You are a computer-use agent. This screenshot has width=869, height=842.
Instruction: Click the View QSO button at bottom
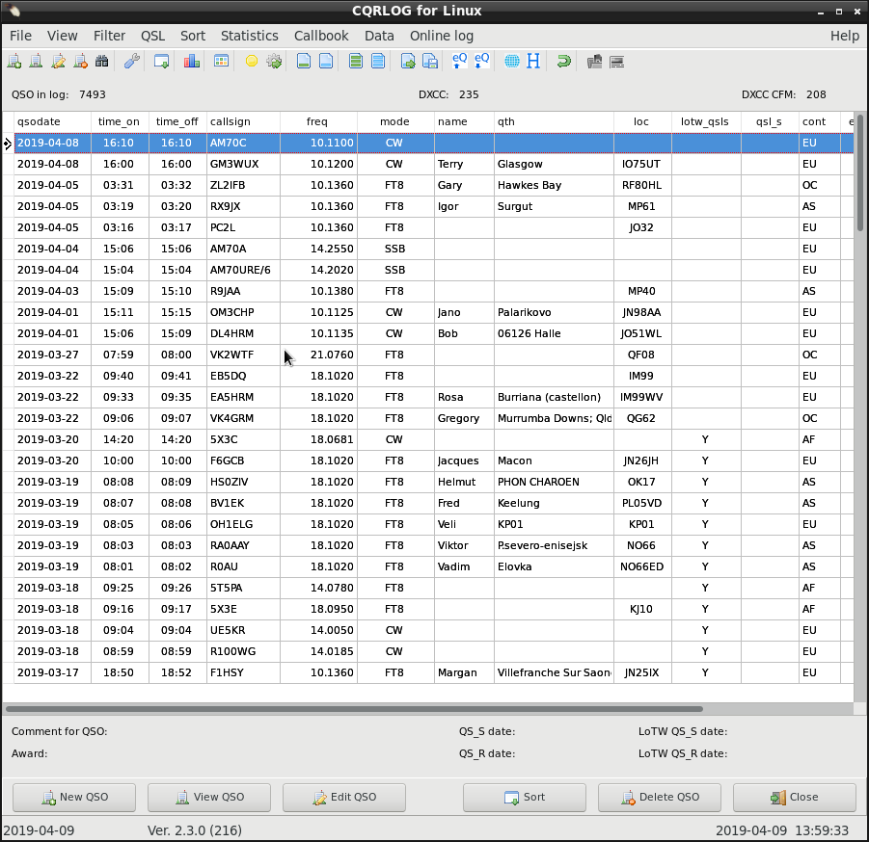coord(209,797)
